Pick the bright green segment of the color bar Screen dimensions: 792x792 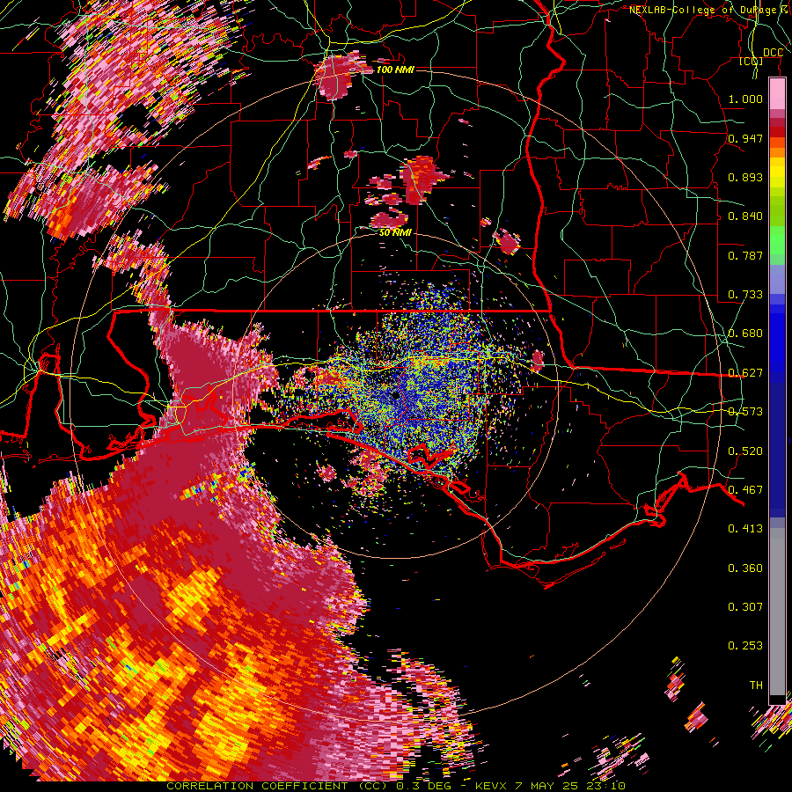click(777, 240)
